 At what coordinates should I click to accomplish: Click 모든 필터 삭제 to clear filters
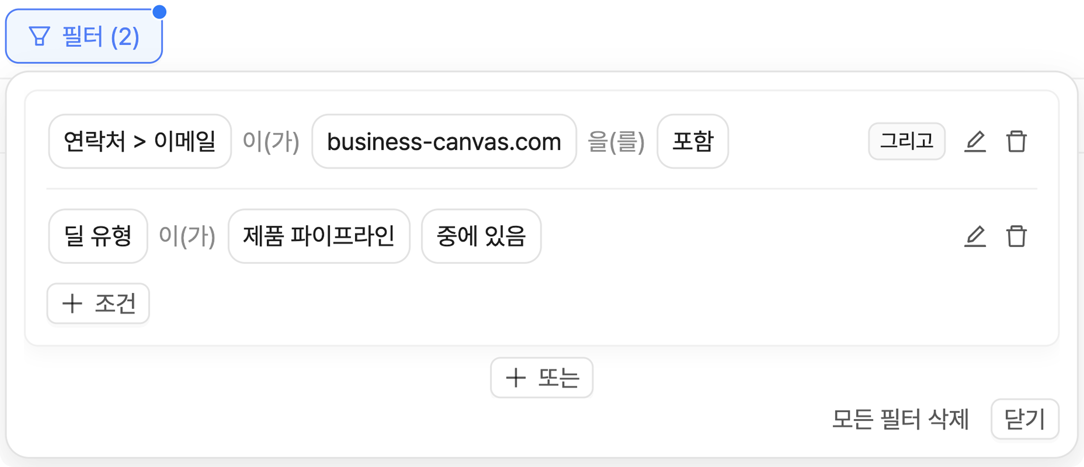[x=901, y=419]
